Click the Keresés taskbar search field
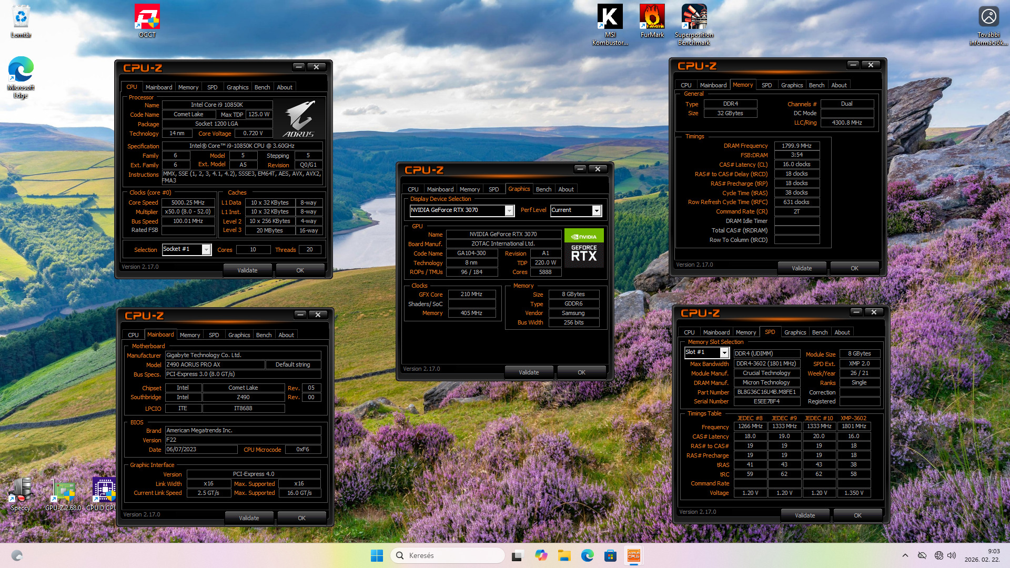The width and height of the screenshot is (1010, 568). pyautogui.click(x=448, y=555)
